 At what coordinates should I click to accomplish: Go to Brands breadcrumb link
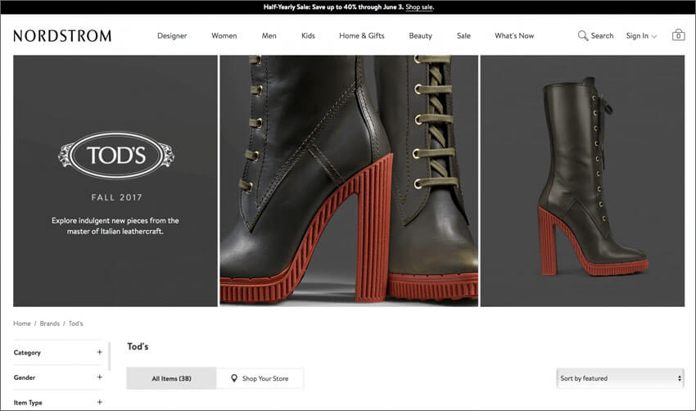coord(50,323)
